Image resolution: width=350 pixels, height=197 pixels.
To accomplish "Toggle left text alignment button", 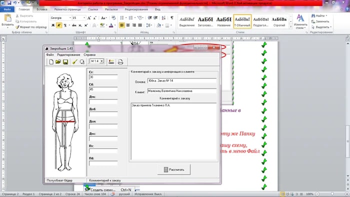I will tap(122, 25).
